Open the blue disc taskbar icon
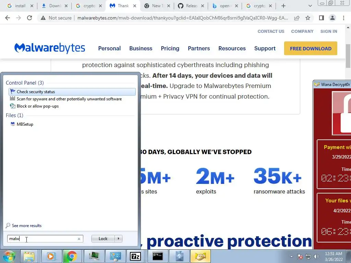The width and height of the screenshot is (351, 263). point(179,256)
